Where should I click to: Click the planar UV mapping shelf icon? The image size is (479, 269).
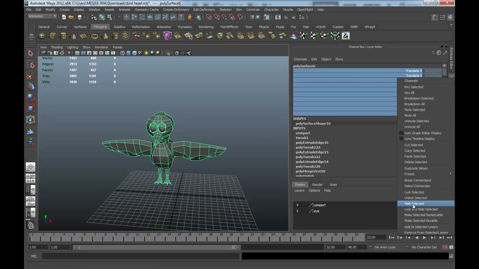[303, 36]
